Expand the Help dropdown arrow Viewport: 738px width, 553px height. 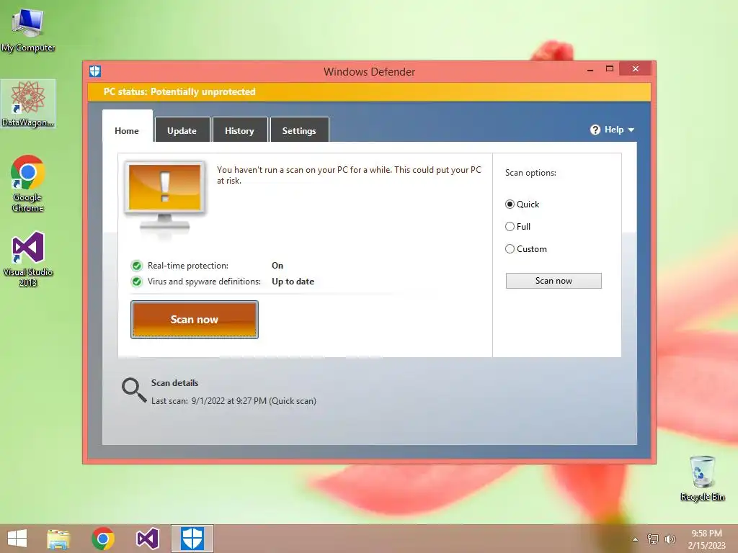[631, 130]
